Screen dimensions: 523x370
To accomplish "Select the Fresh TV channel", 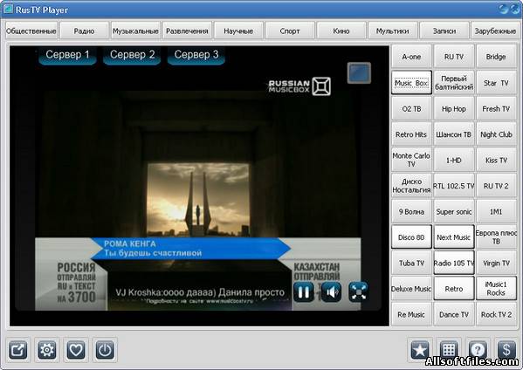I will coord(496,109).
